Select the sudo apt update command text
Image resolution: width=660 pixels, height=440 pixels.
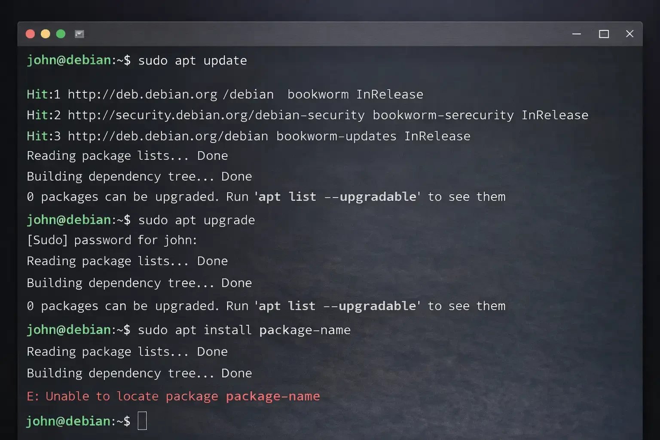click(x=192, y=60)
